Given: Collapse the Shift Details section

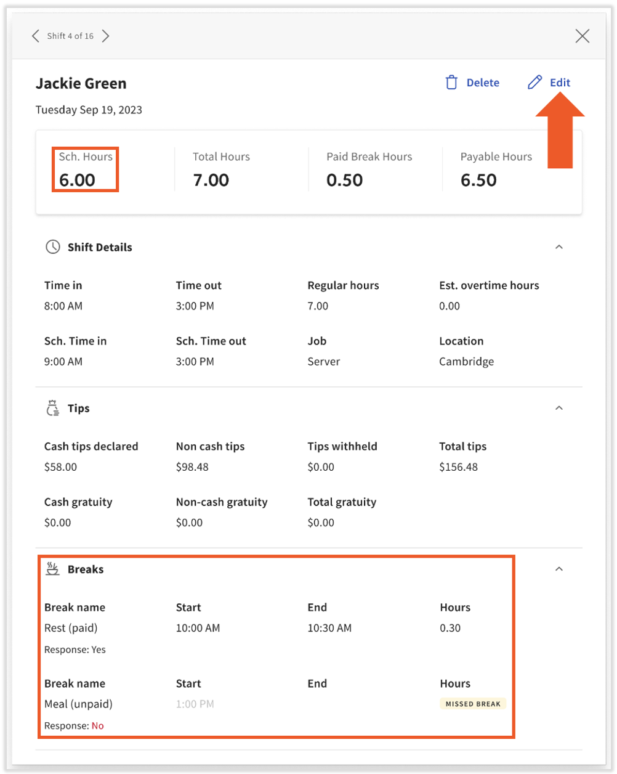Looking at the screenshot, I should (x=559, y=247).
